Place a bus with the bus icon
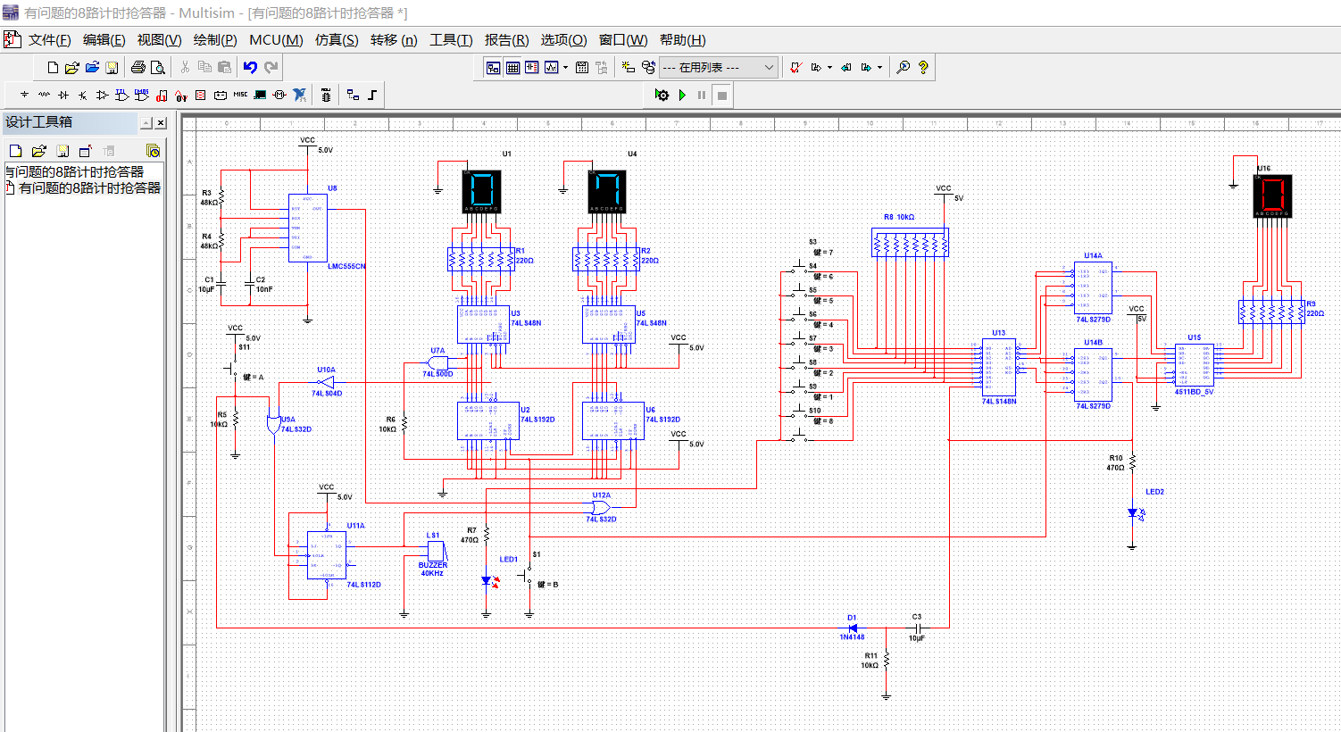The image size is (1341, 732). [x=372, y=95]
